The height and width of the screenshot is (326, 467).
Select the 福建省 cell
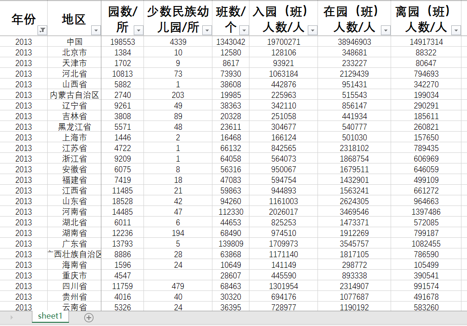(74, 180)
